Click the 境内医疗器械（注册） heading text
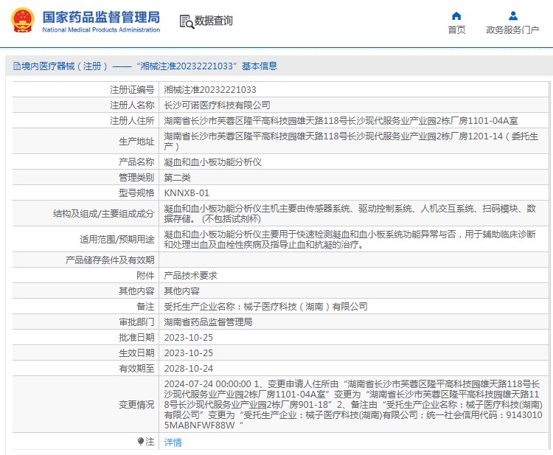 [64, 66]
